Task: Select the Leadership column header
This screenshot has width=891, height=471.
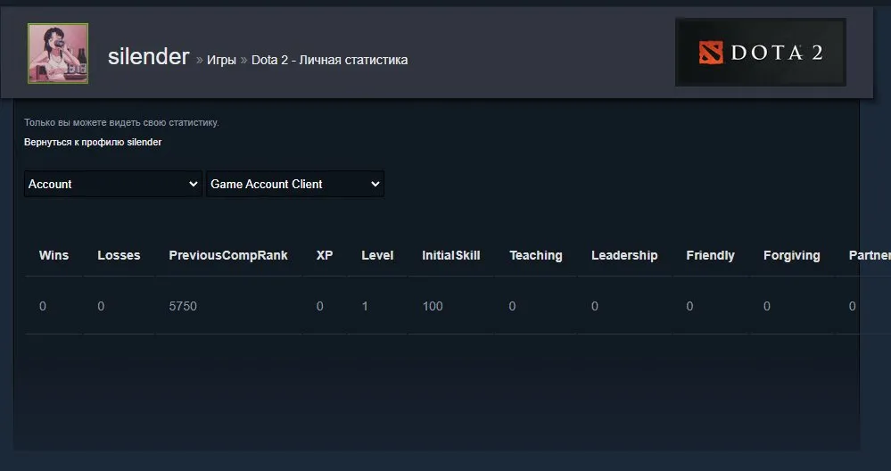Action: point(624,256)
